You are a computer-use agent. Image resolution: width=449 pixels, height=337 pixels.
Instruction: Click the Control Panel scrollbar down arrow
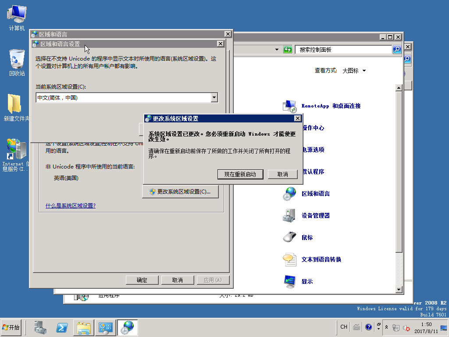click(399, 290)
